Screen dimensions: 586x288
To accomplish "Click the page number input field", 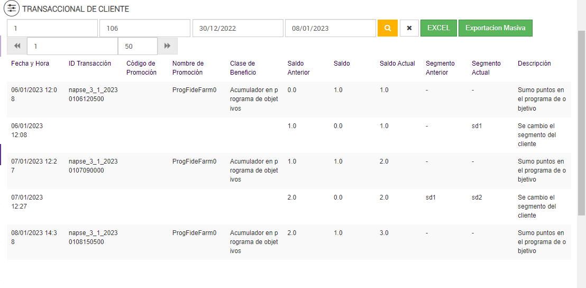I will point(72,46).
